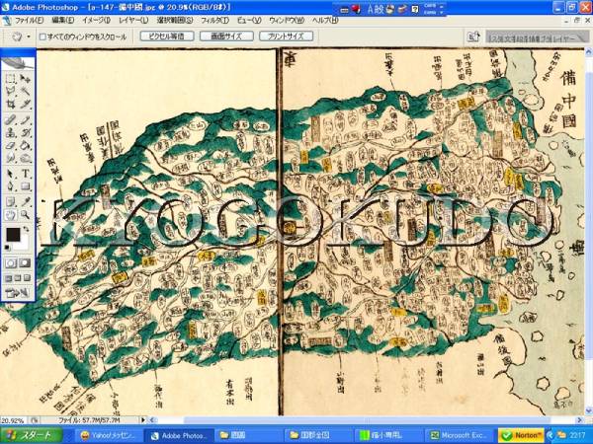593x444 pixels.
Task: Choose Standard Screen mode button
Action: click(8, 278)
